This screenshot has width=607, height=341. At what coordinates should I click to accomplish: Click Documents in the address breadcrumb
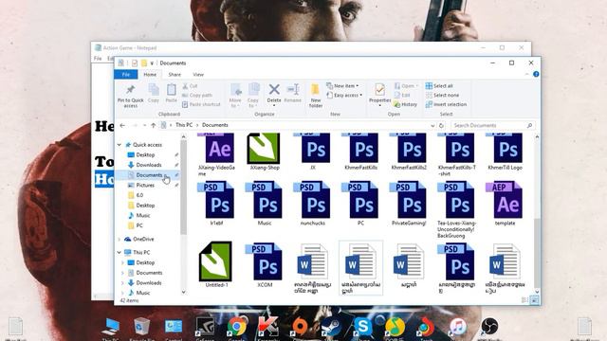pyautogui.click(x=215, y=125)
